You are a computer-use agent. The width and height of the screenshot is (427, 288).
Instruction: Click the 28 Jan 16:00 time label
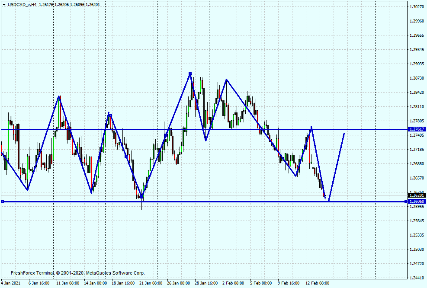pyautogui.click(x=206, y=283)
